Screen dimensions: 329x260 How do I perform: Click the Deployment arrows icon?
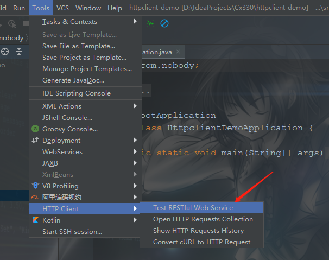click(x=35, y=140)
